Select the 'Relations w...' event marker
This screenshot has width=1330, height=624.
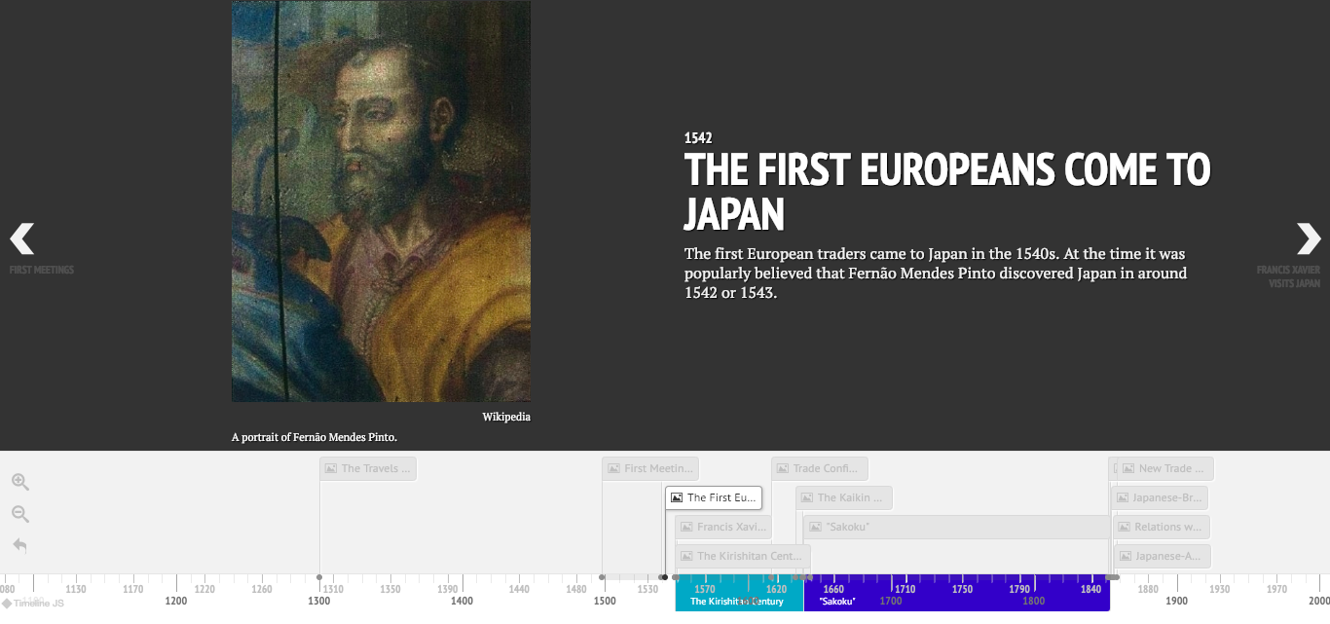1161,527
